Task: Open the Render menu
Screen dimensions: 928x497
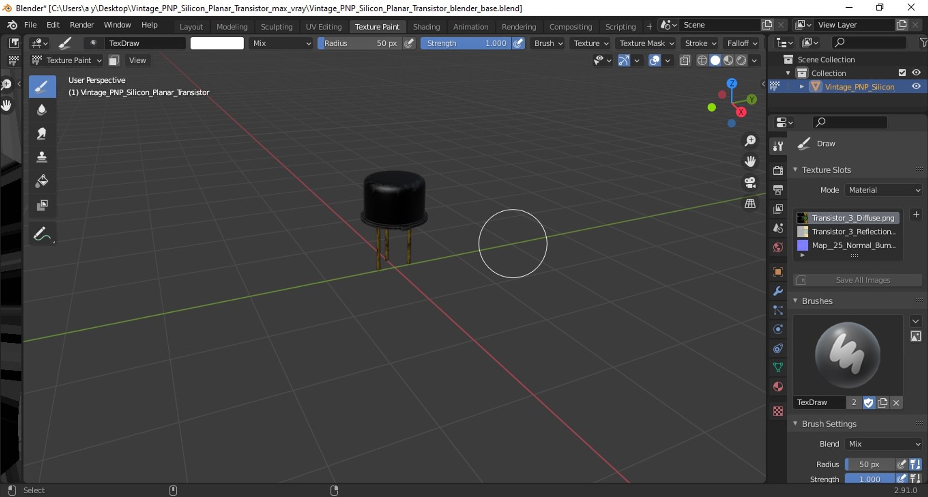Action: [x=82, y=25]
